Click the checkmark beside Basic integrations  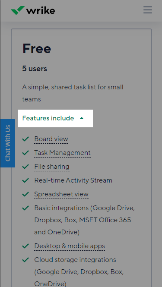point(25,208)
